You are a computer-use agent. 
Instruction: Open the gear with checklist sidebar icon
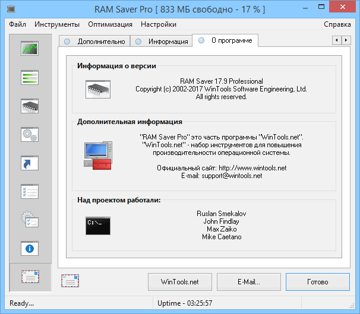tap(29, 219)
